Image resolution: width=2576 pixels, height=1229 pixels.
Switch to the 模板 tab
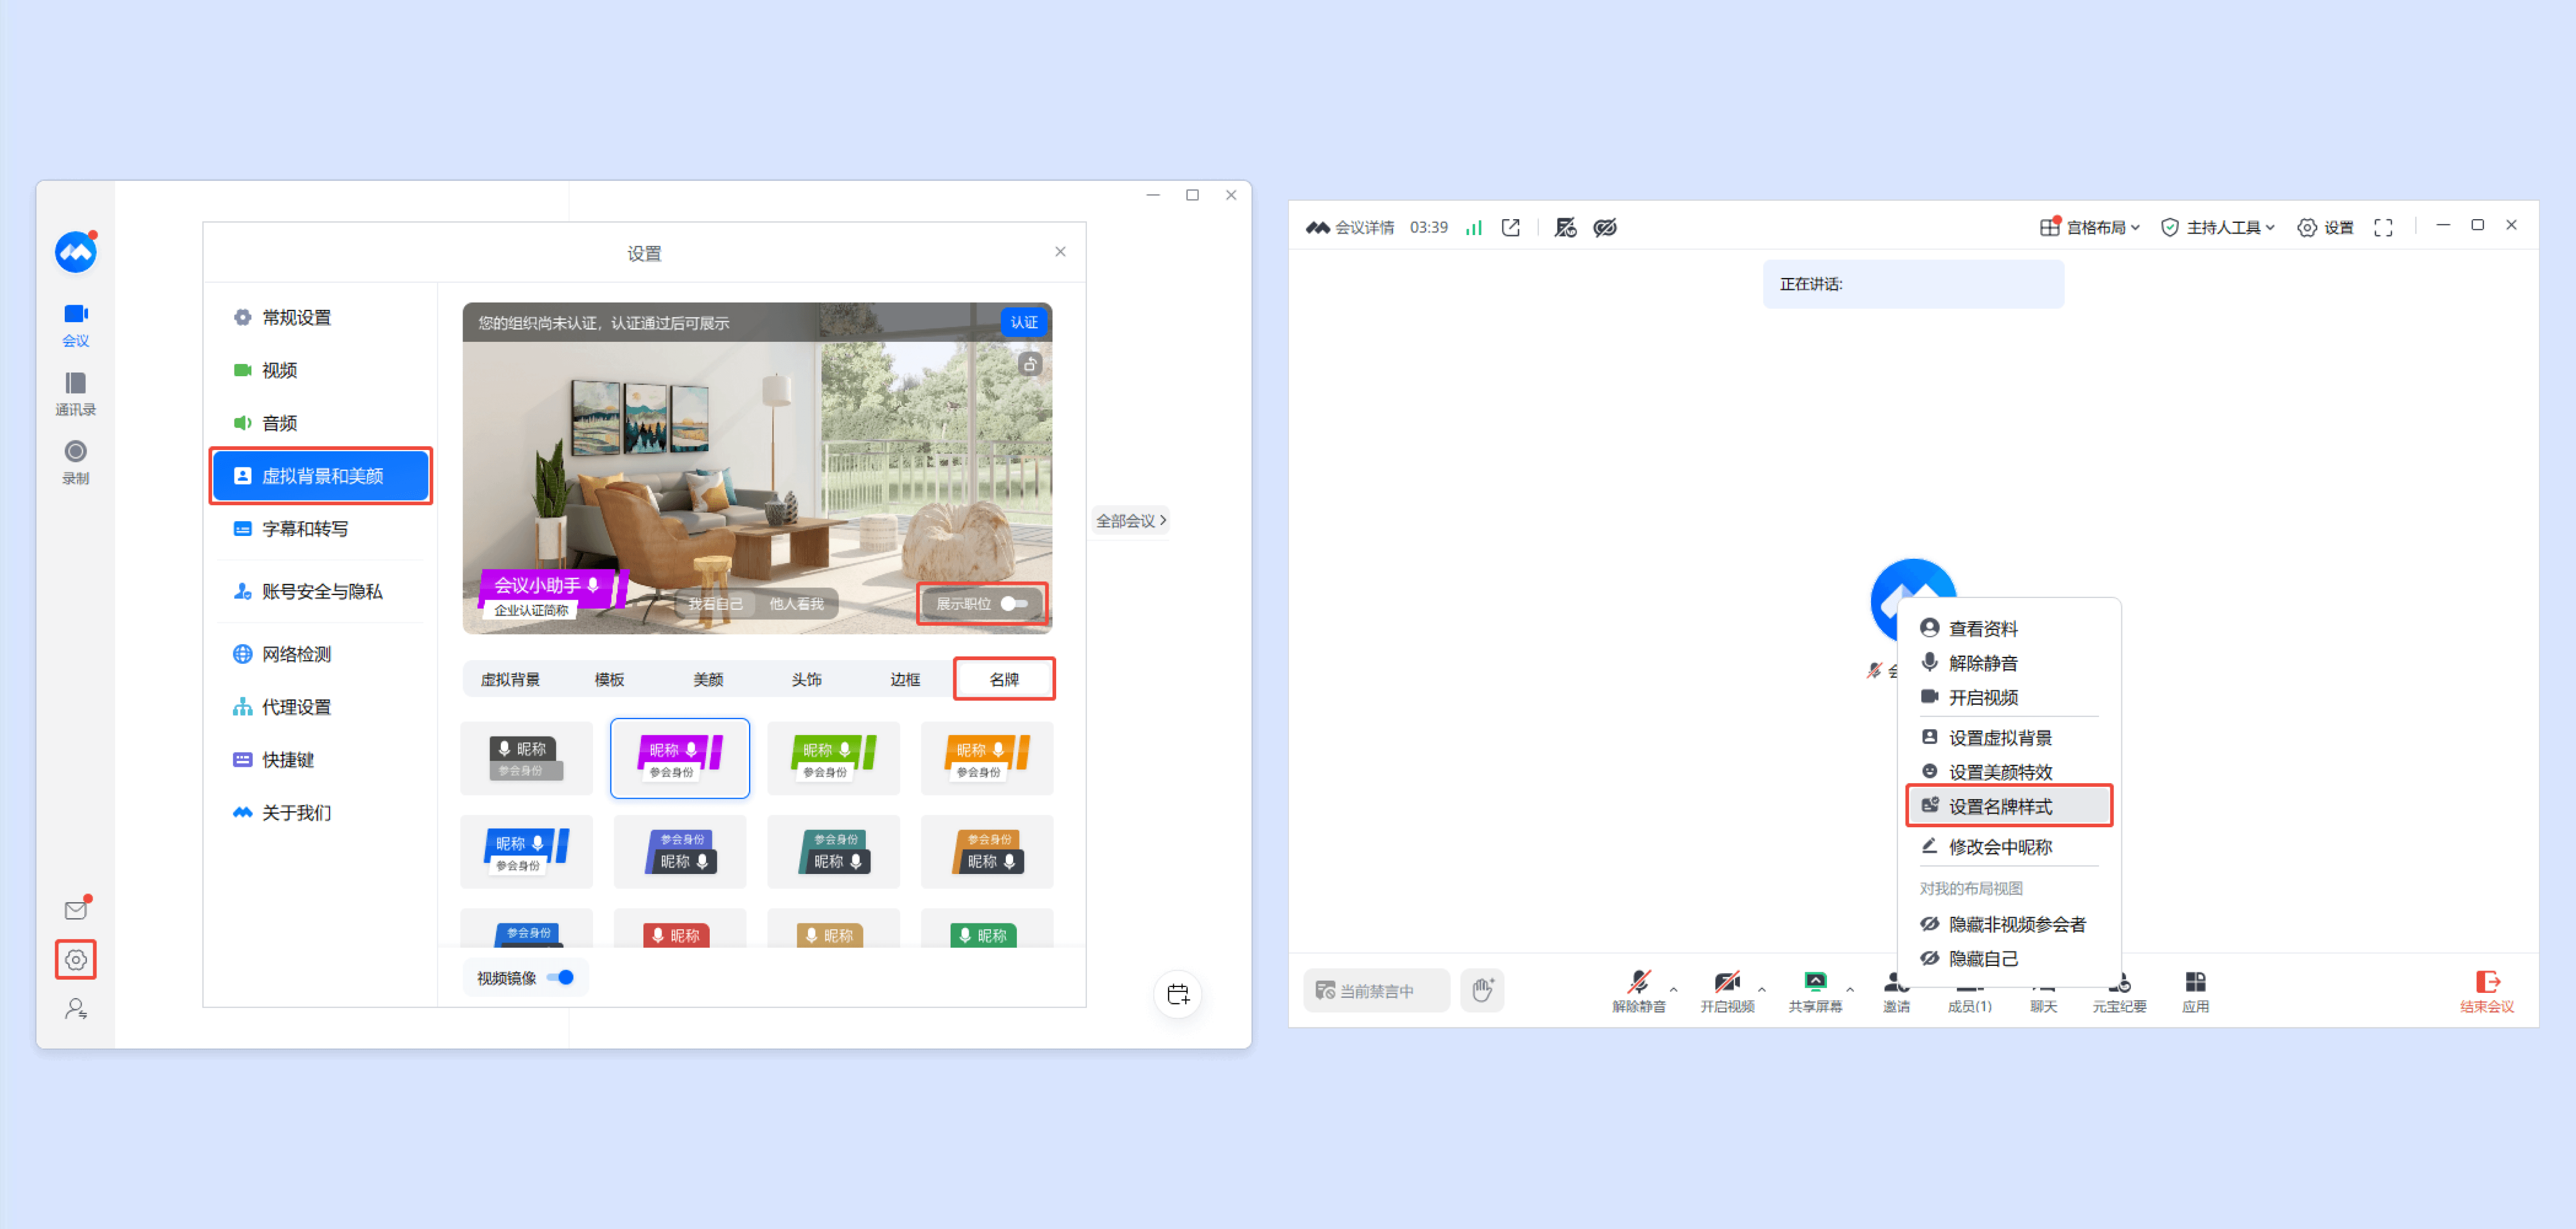tap(609, 680)
